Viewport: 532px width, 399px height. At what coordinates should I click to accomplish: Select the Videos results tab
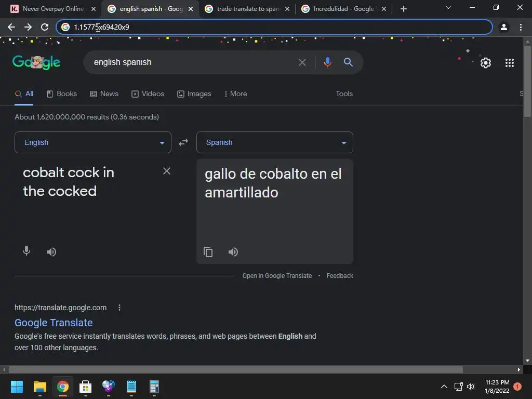click(x=148, y=94)
